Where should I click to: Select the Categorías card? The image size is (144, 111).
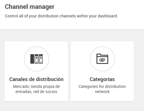click(x=102, y=71)
